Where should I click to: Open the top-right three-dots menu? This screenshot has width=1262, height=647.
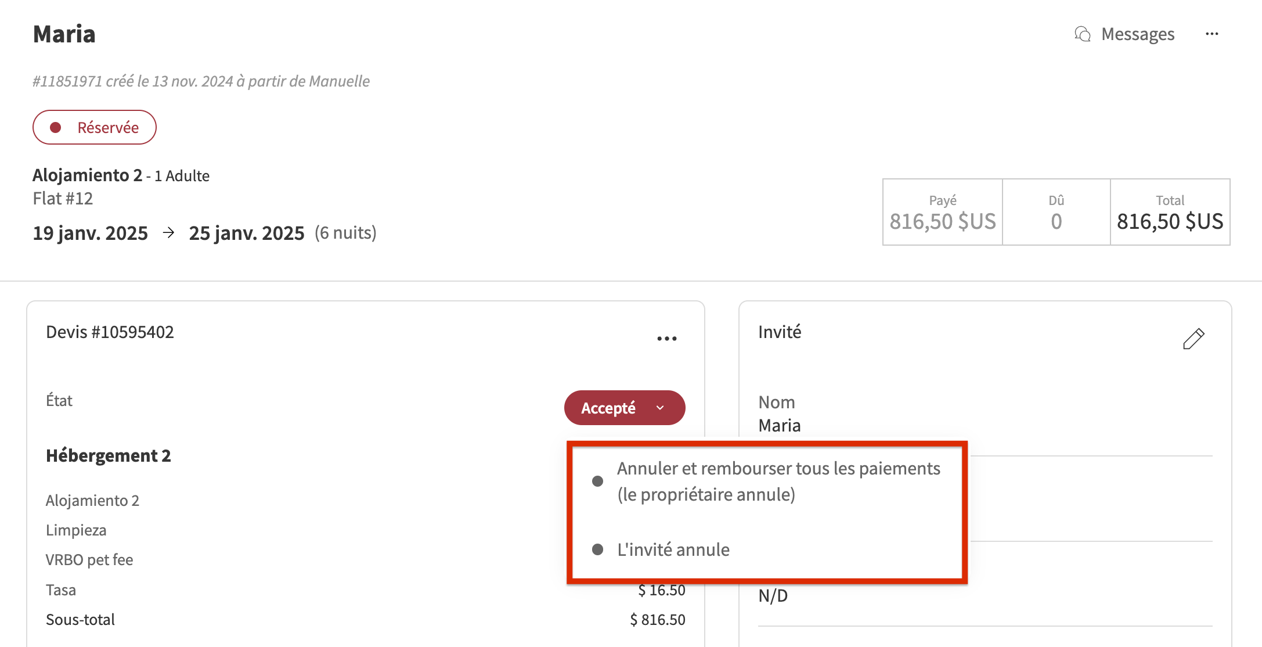(1211, 34)
